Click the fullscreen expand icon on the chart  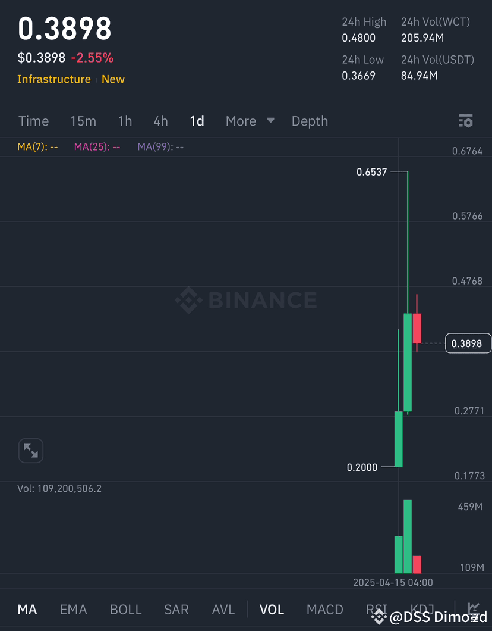click(31, 451)
